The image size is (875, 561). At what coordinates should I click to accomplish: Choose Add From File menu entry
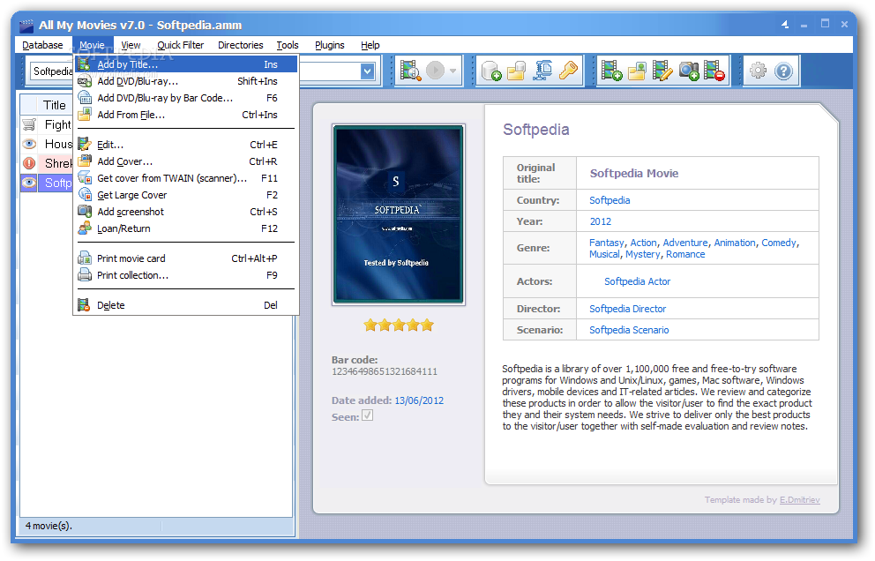(x=186, y=115)
